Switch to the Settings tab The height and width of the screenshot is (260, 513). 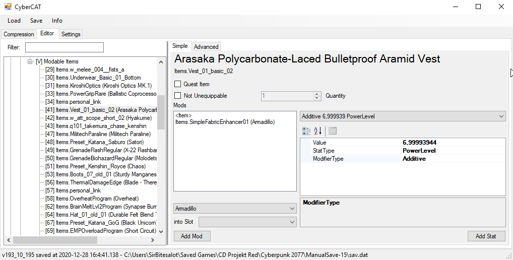pos(71,34)
